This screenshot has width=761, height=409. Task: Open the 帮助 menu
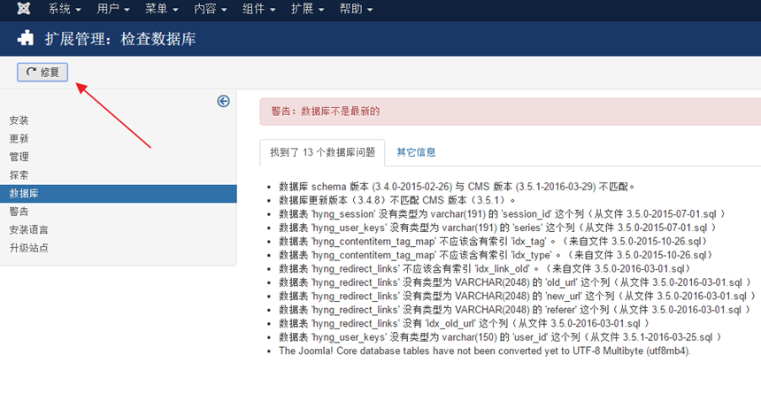pos(356,9)
